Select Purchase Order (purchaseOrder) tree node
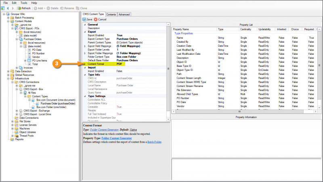 point(58,103)
